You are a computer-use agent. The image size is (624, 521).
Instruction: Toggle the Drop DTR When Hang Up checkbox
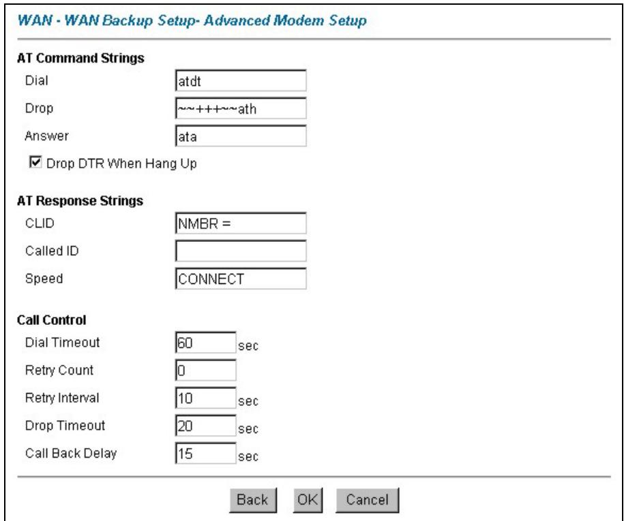[x=35, y=163]
